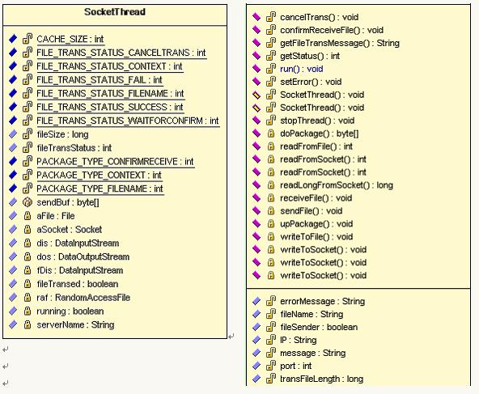Select the transFileLength : long property
Image resolution: width=479 pixels, height=394 pixels.
322,379
